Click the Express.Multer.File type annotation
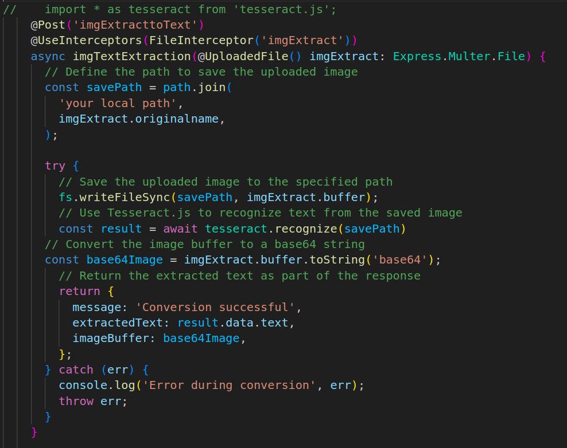Viewport: 567px width, 448px height. tap(459, 56)
